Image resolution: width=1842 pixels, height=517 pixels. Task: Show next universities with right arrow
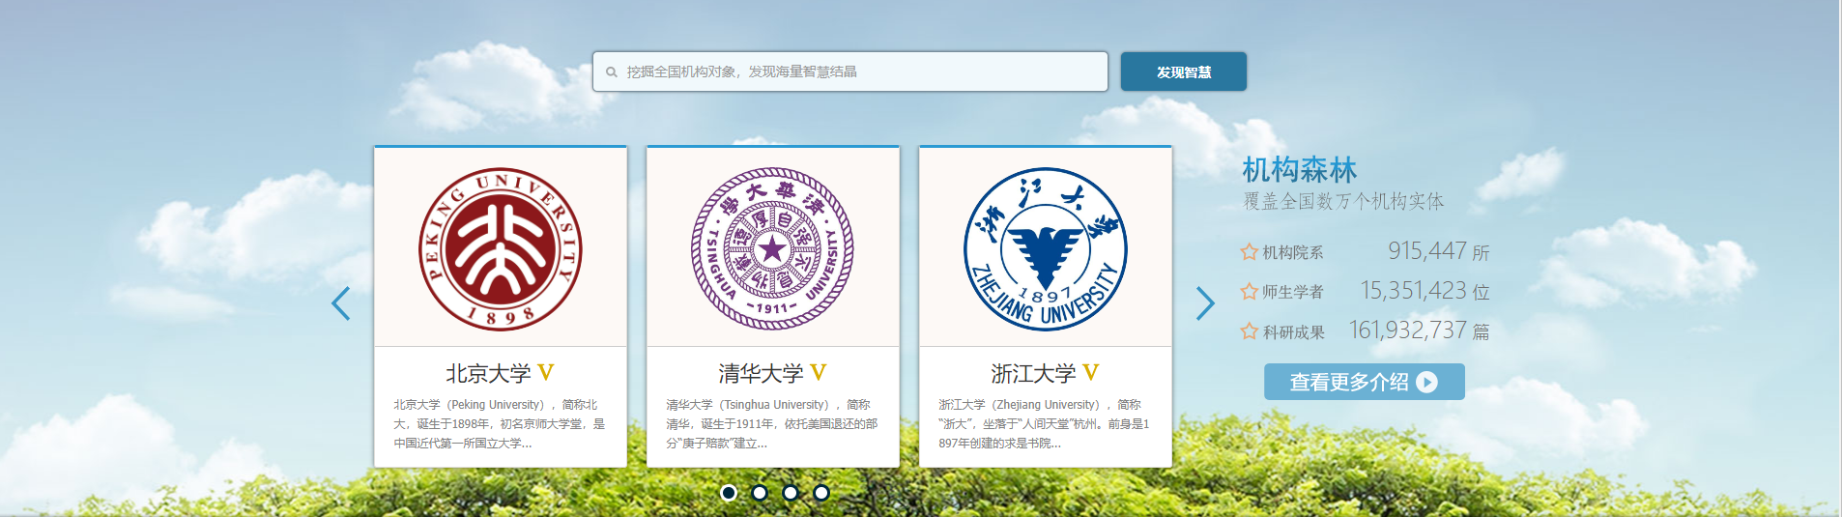pos(1205,303)
